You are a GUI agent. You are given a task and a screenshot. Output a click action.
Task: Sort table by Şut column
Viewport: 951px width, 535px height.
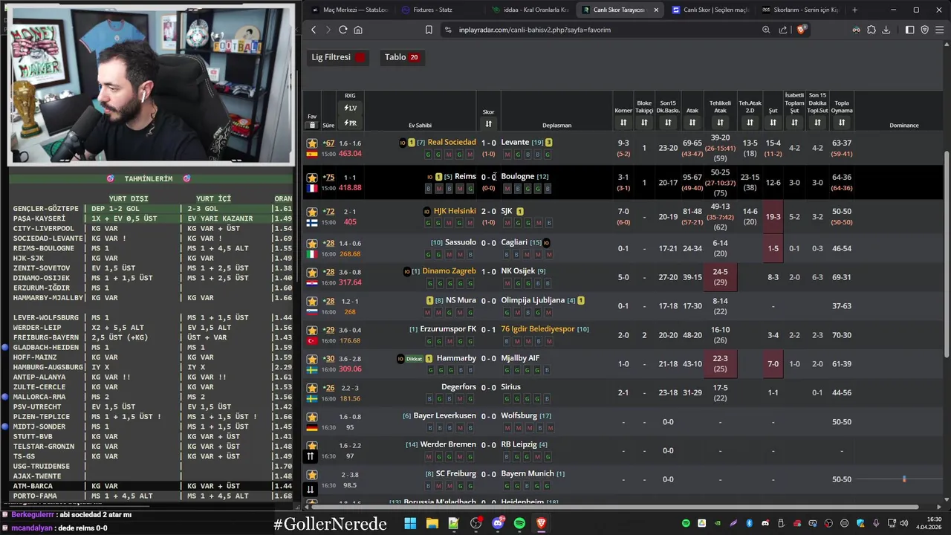[773, 123]
